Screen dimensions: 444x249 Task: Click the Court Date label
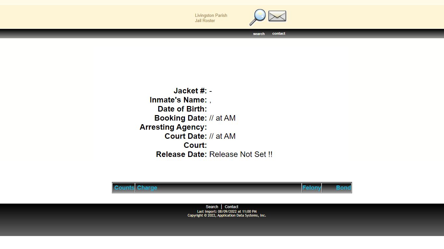(x=186, y=136)
